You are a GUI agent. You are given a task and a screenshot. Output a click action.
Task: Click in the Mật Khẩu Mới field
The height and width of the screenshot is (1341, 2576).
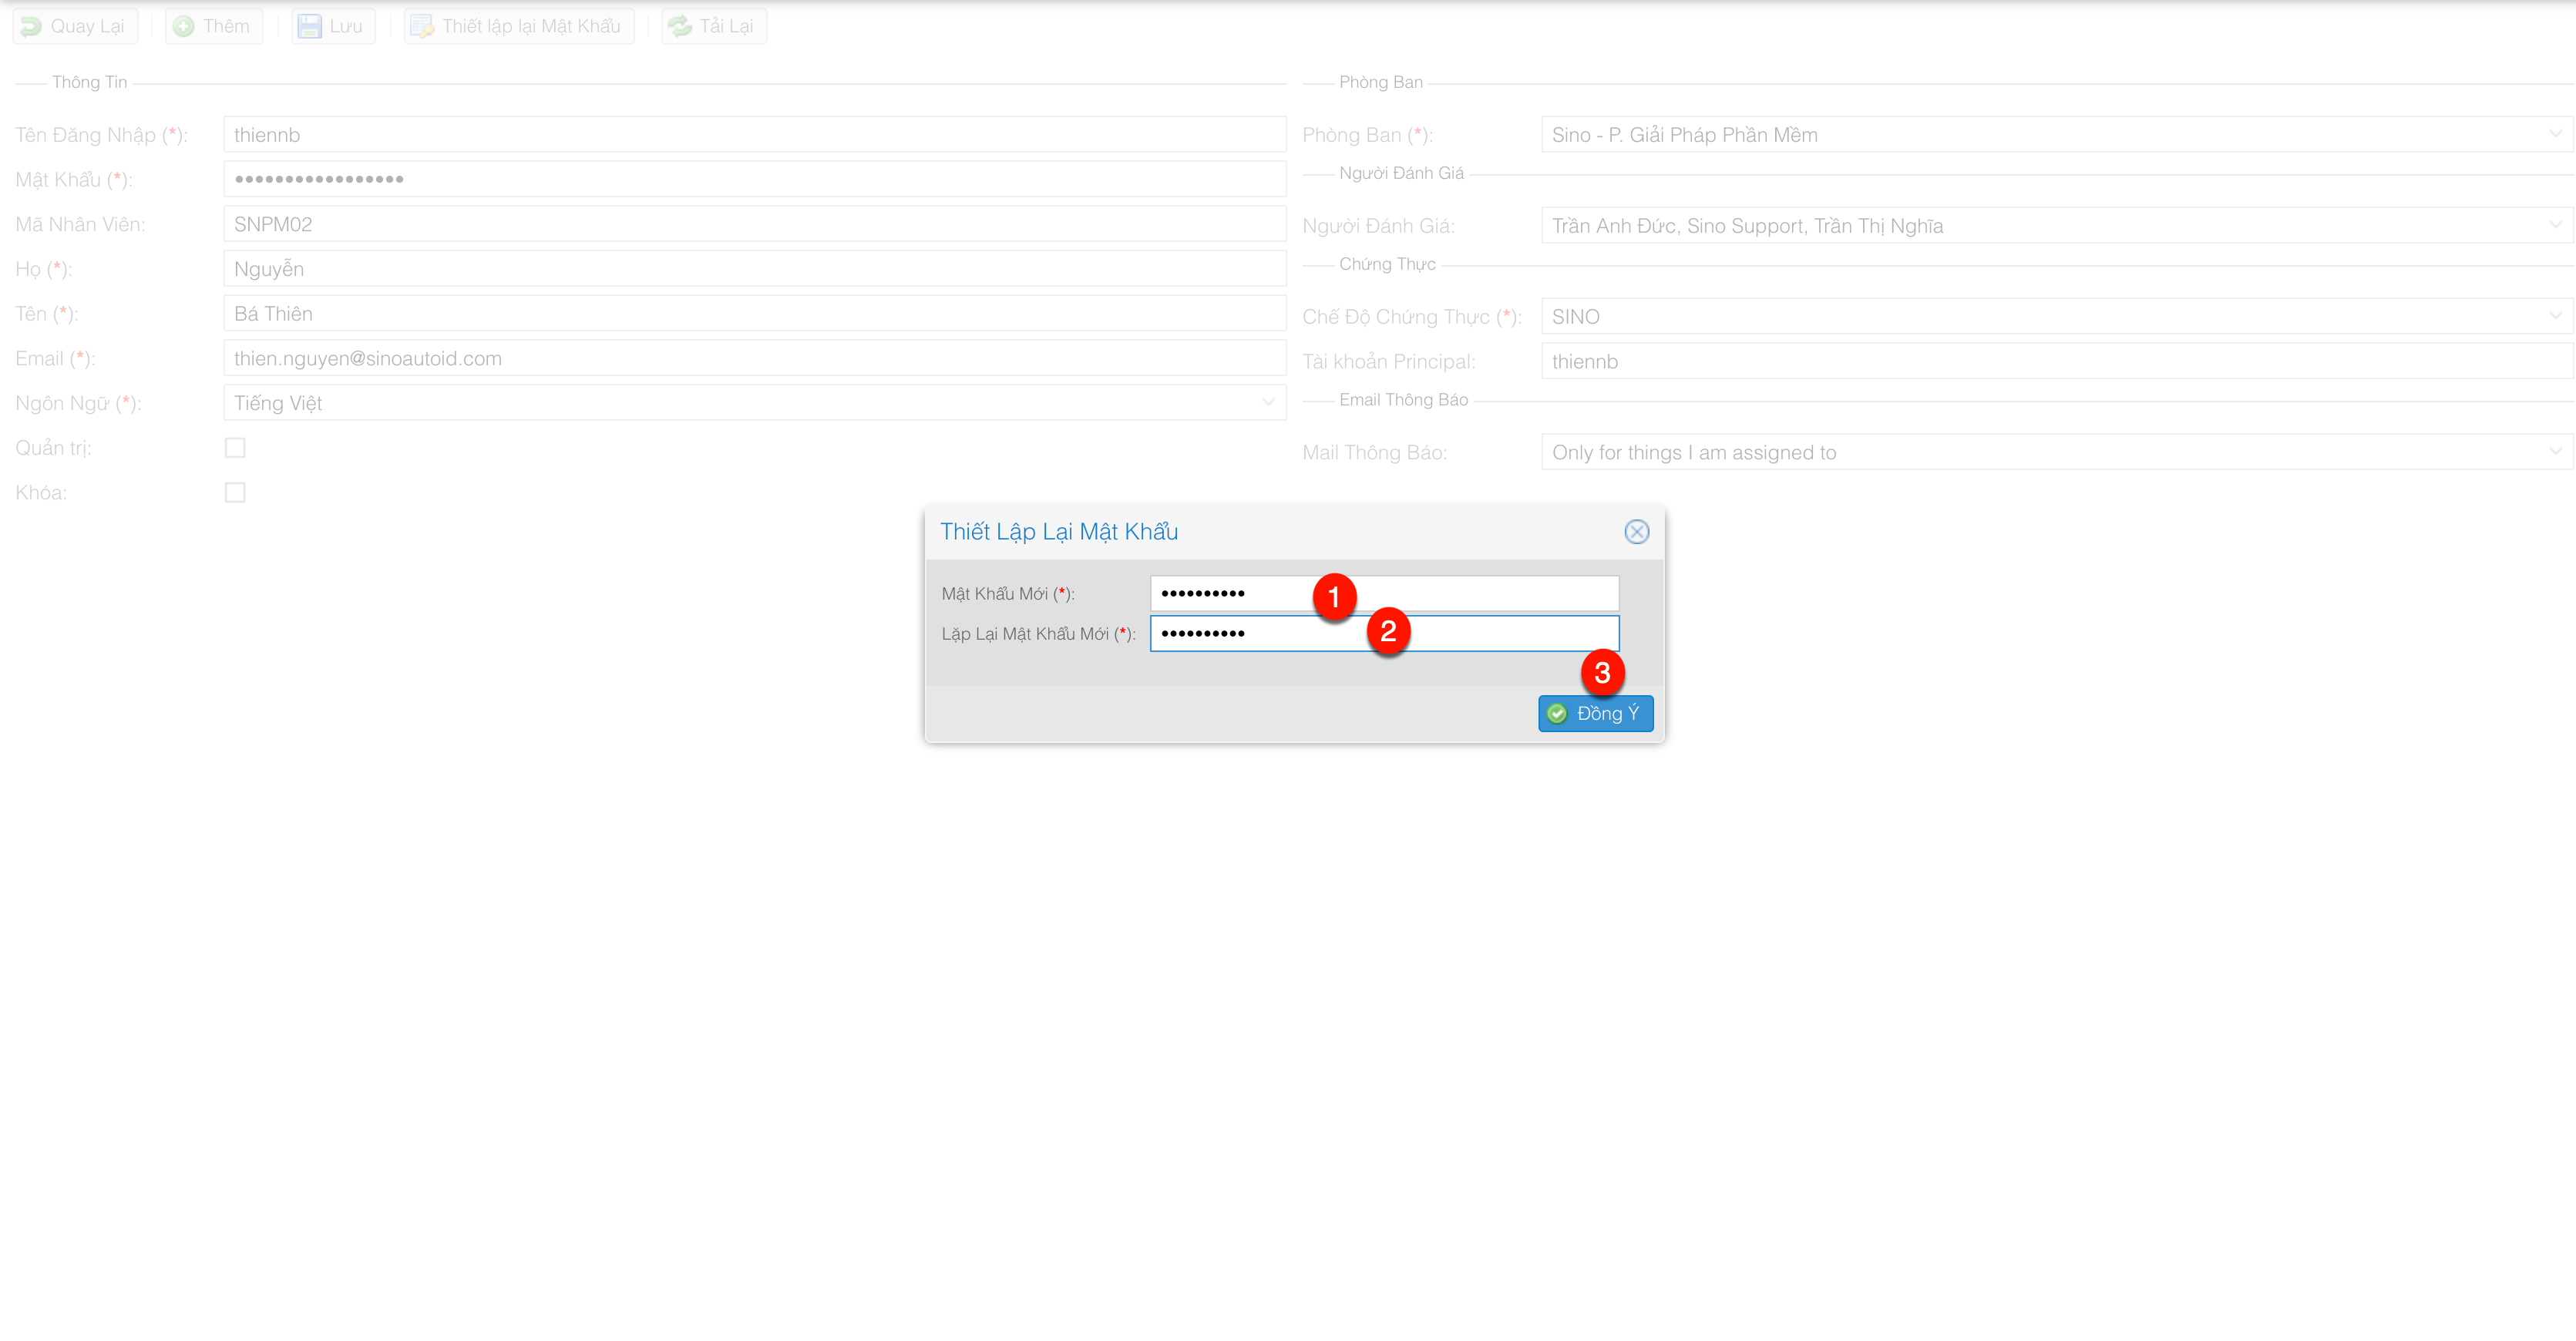[x=1480, y=593]
